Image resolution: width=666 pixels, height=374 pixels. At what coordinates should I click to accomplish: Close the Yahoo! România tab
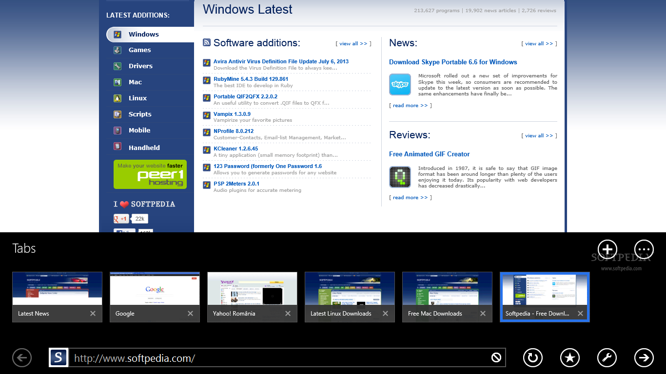[x=288, y=313]
